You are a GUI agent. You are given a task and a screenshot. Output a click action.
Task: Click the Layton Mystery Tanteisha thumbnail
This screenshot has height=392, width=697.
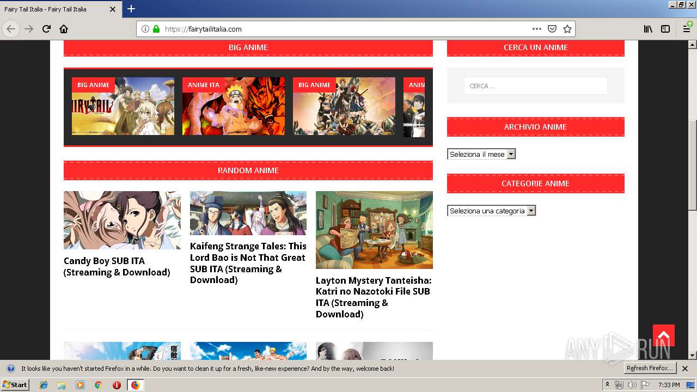(374, 230)
